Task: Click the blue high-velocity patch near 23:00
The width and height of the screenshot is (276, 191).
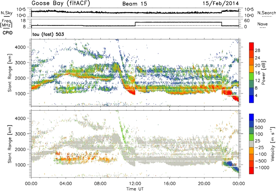Action: coord(229,164)
